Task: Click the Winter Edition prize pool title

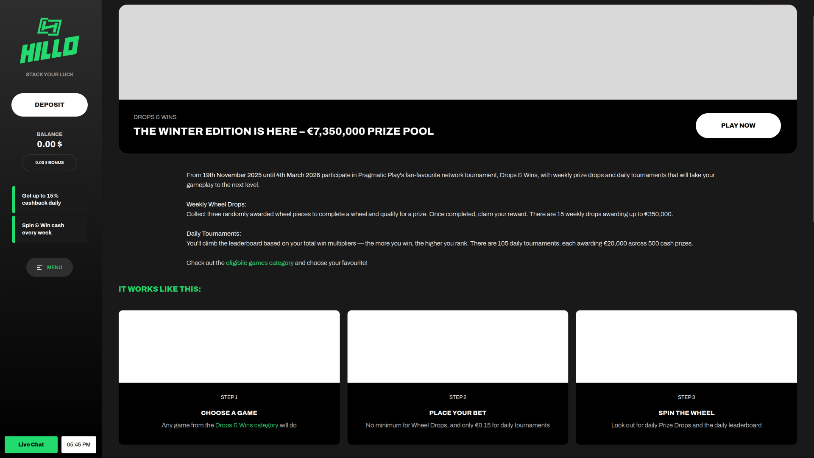Action: pyautogui.click(x=283, y=131)
